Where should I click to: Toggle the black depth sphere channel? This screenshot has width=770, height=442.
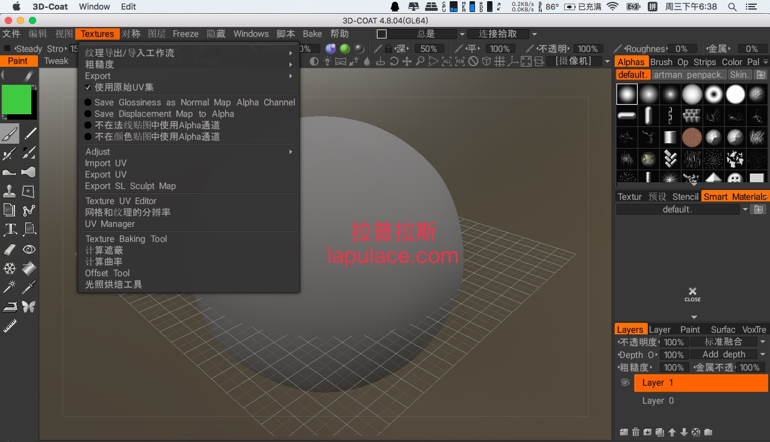[x=359, y=49]
